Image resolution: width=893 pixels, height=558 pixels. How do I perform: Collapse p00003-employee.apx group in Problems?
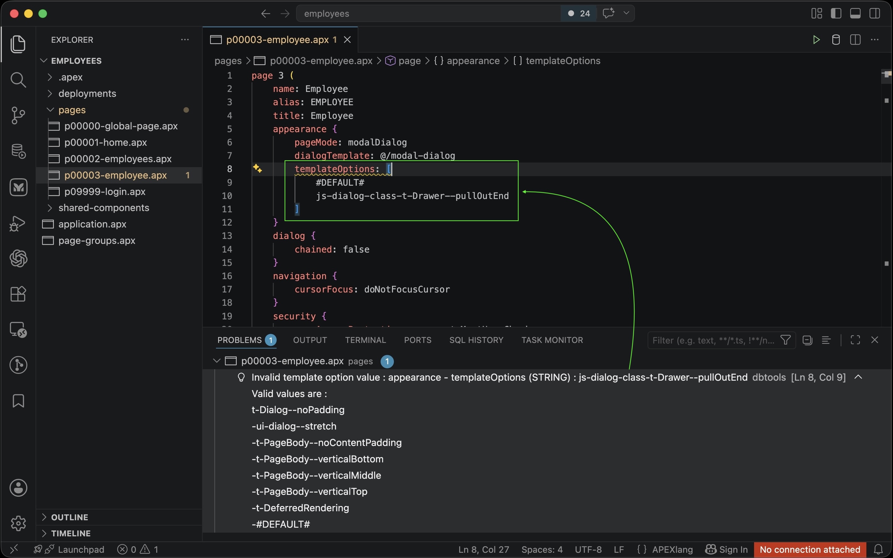coord(217,361)
